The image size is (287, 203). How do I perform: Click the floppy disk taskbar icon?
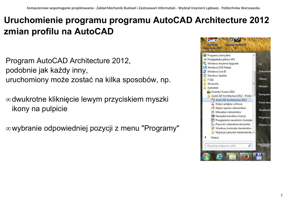click(259, 157)
